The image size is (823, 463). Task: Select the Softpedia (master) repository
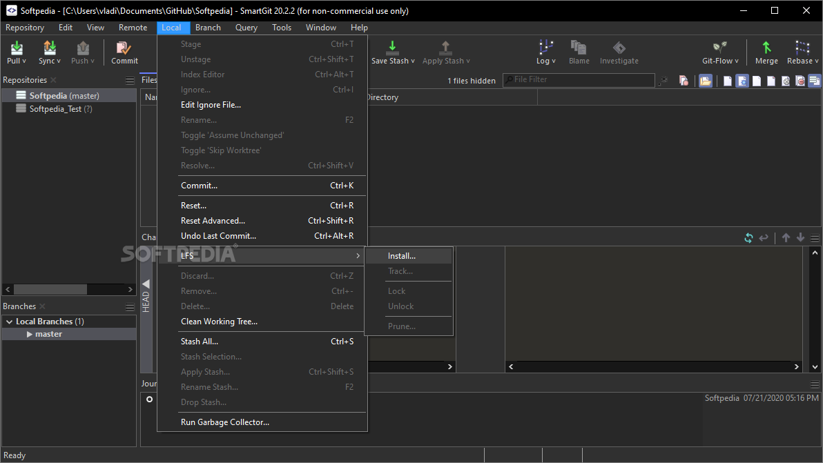tap(69, 95)
